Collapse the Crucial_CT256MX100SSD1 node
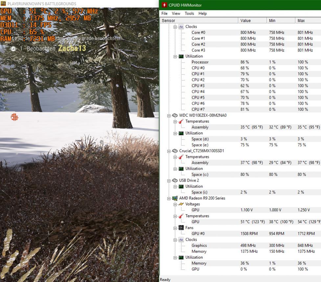This screenshot has height=282, width=321. coord(169,151)
